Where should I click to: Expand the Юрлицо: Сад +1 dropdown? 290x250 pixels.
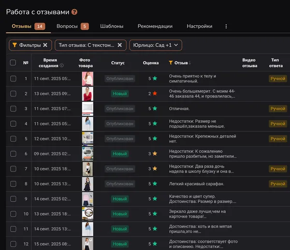pos(155,45)
